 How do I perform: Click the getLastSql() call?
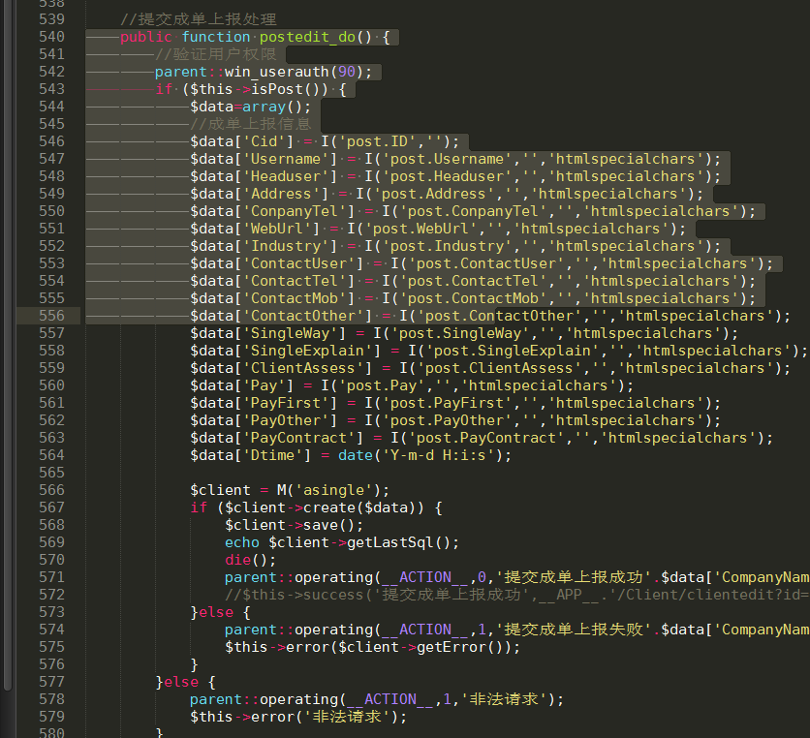399,542
